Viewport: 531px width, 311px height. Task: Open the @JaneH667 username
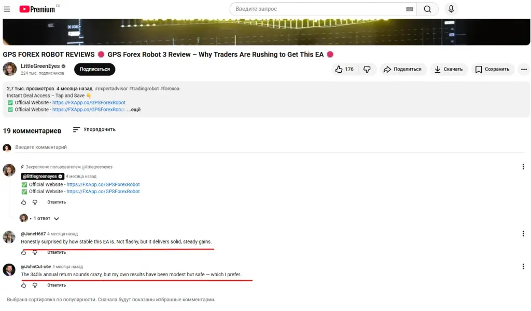[x=33, y=234]
